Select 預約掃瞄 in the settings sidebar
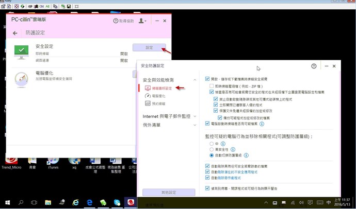 click(158, 103)
